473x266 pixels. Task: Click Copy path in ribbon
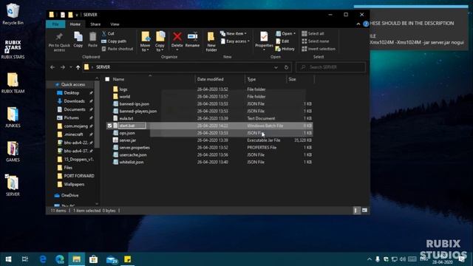(114, 41)
